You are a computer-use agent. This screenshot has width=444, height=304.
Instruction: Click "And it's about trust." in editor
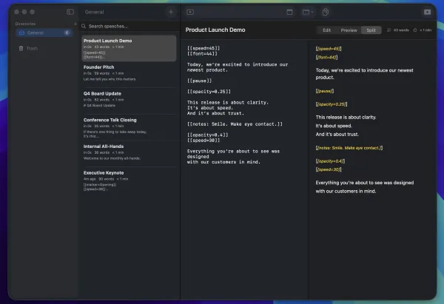coord(215,113)
